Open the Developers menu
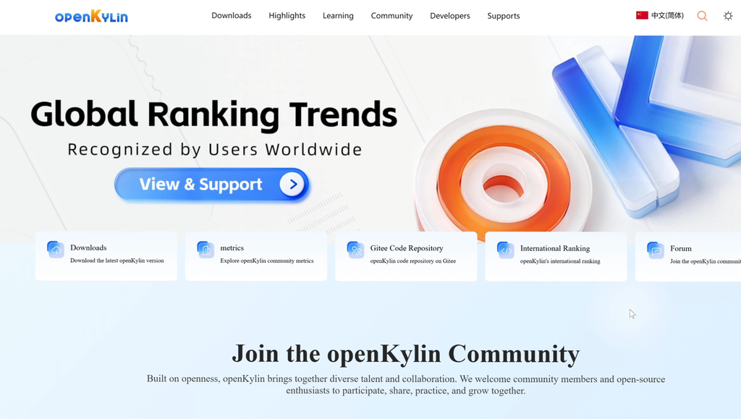The width and height of the screenshot is (741, 419). [x=450, y=16]
